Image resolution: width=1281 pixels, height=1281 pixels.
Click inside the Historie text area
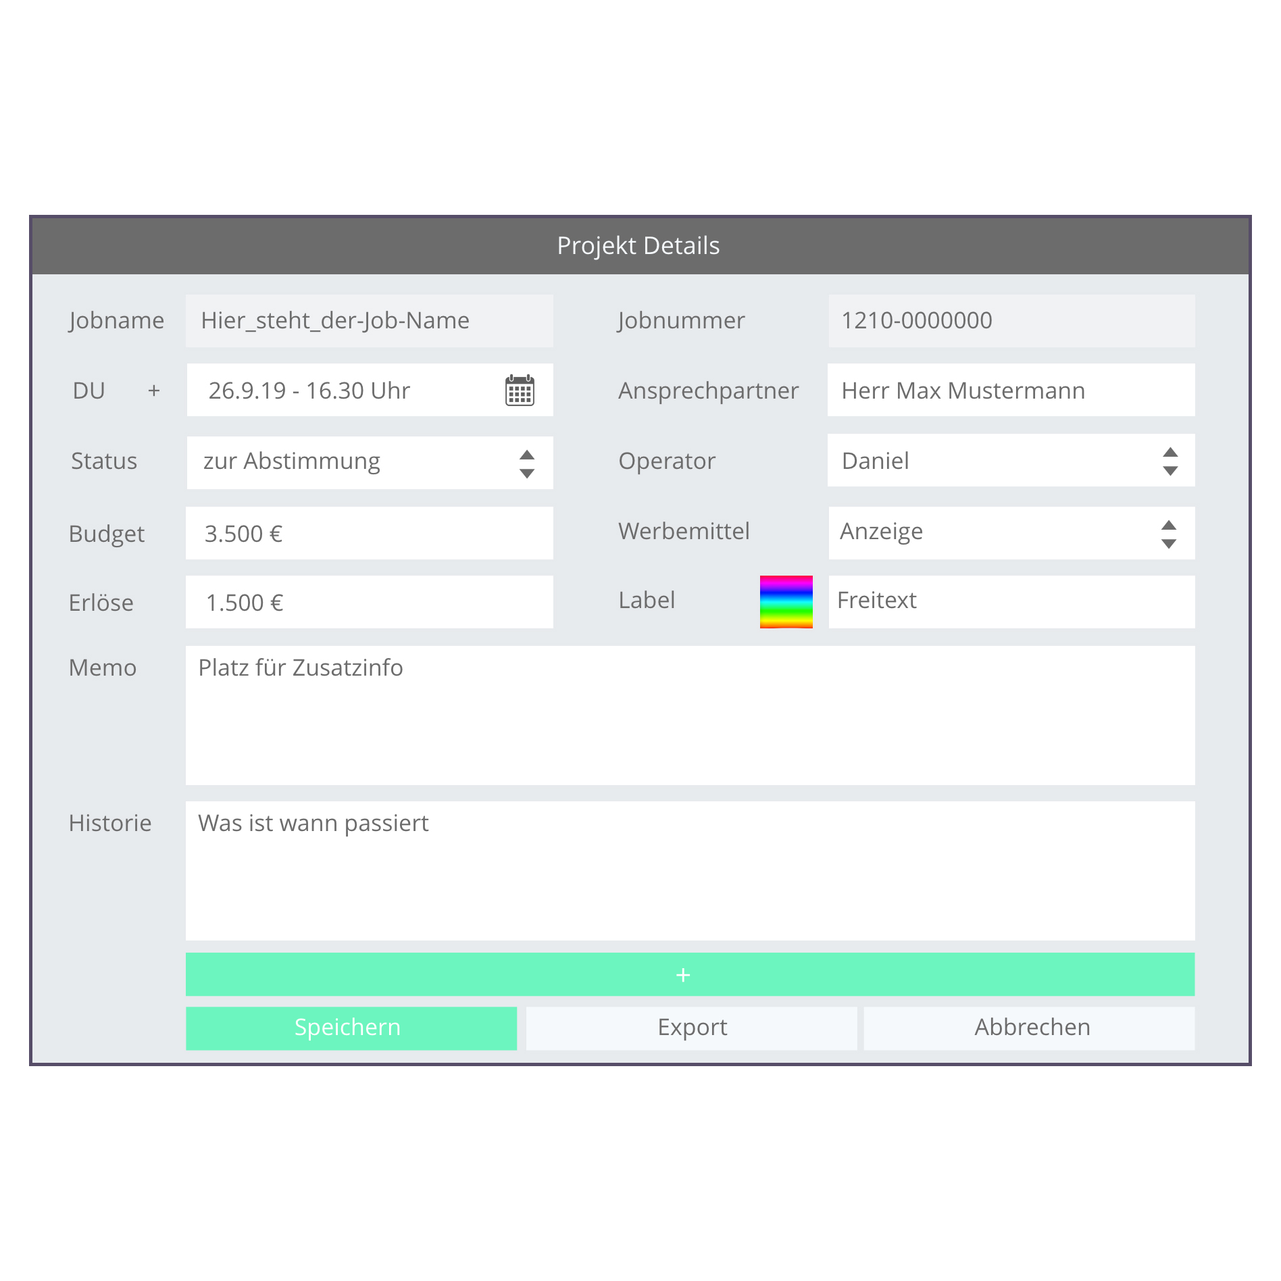click(x=690, y=870)
